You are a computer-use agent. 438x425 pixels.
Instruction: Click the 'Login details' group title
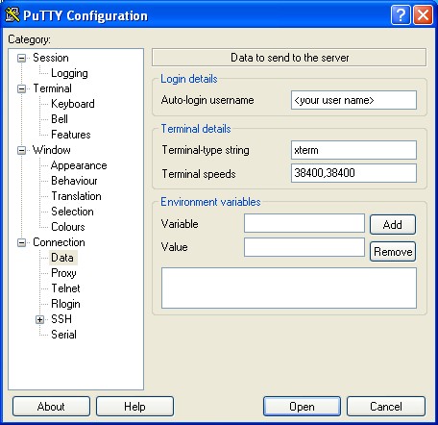(x=189, y=79)
